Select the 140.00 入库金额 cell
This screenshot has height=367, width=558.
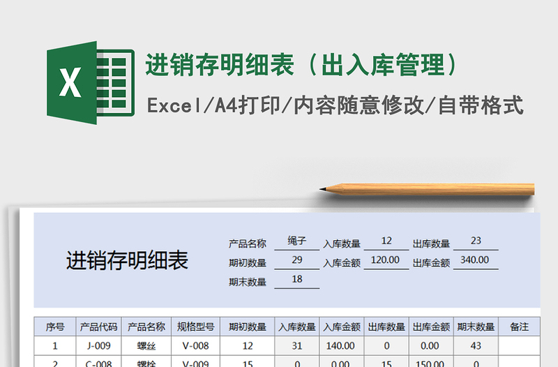(x=342, y=345)
